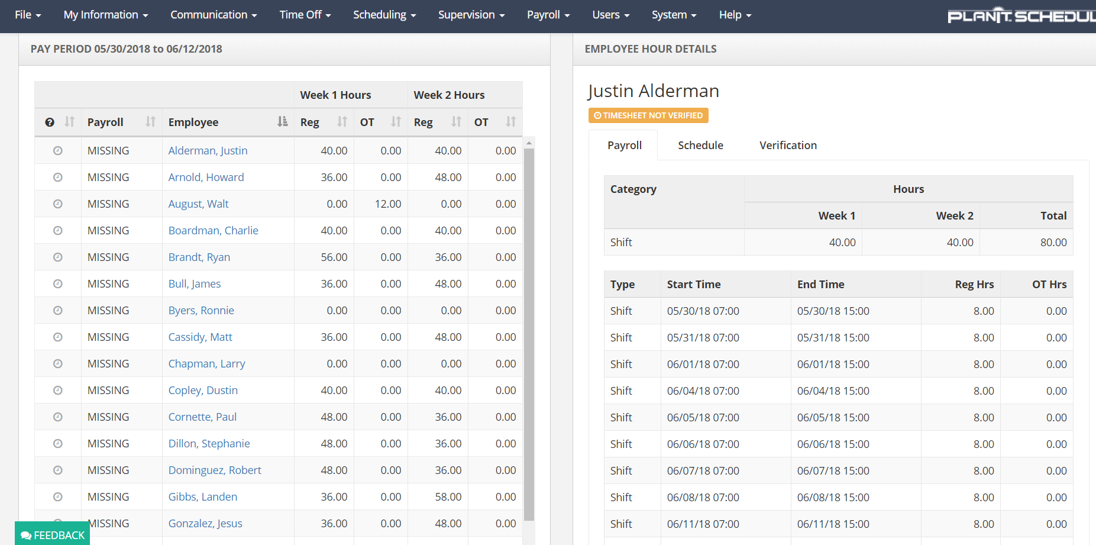1096x545 pixels.
Task: Click the green Feedback button
Action: click(53, 535)
